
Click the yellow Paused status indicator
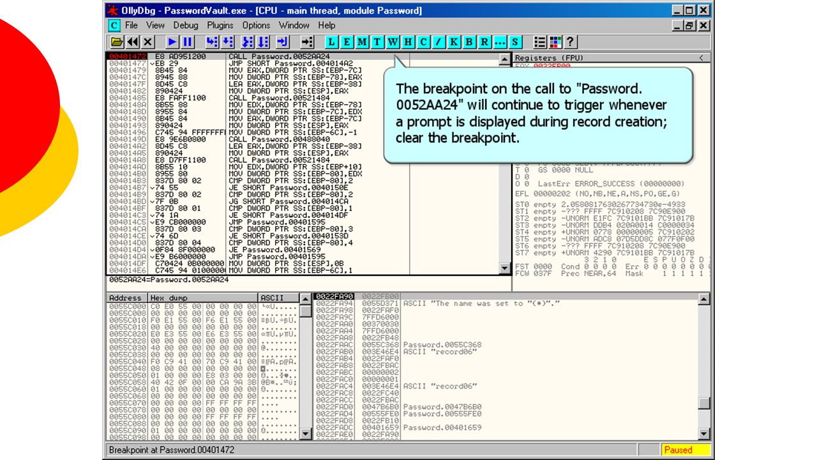(686, 450)
